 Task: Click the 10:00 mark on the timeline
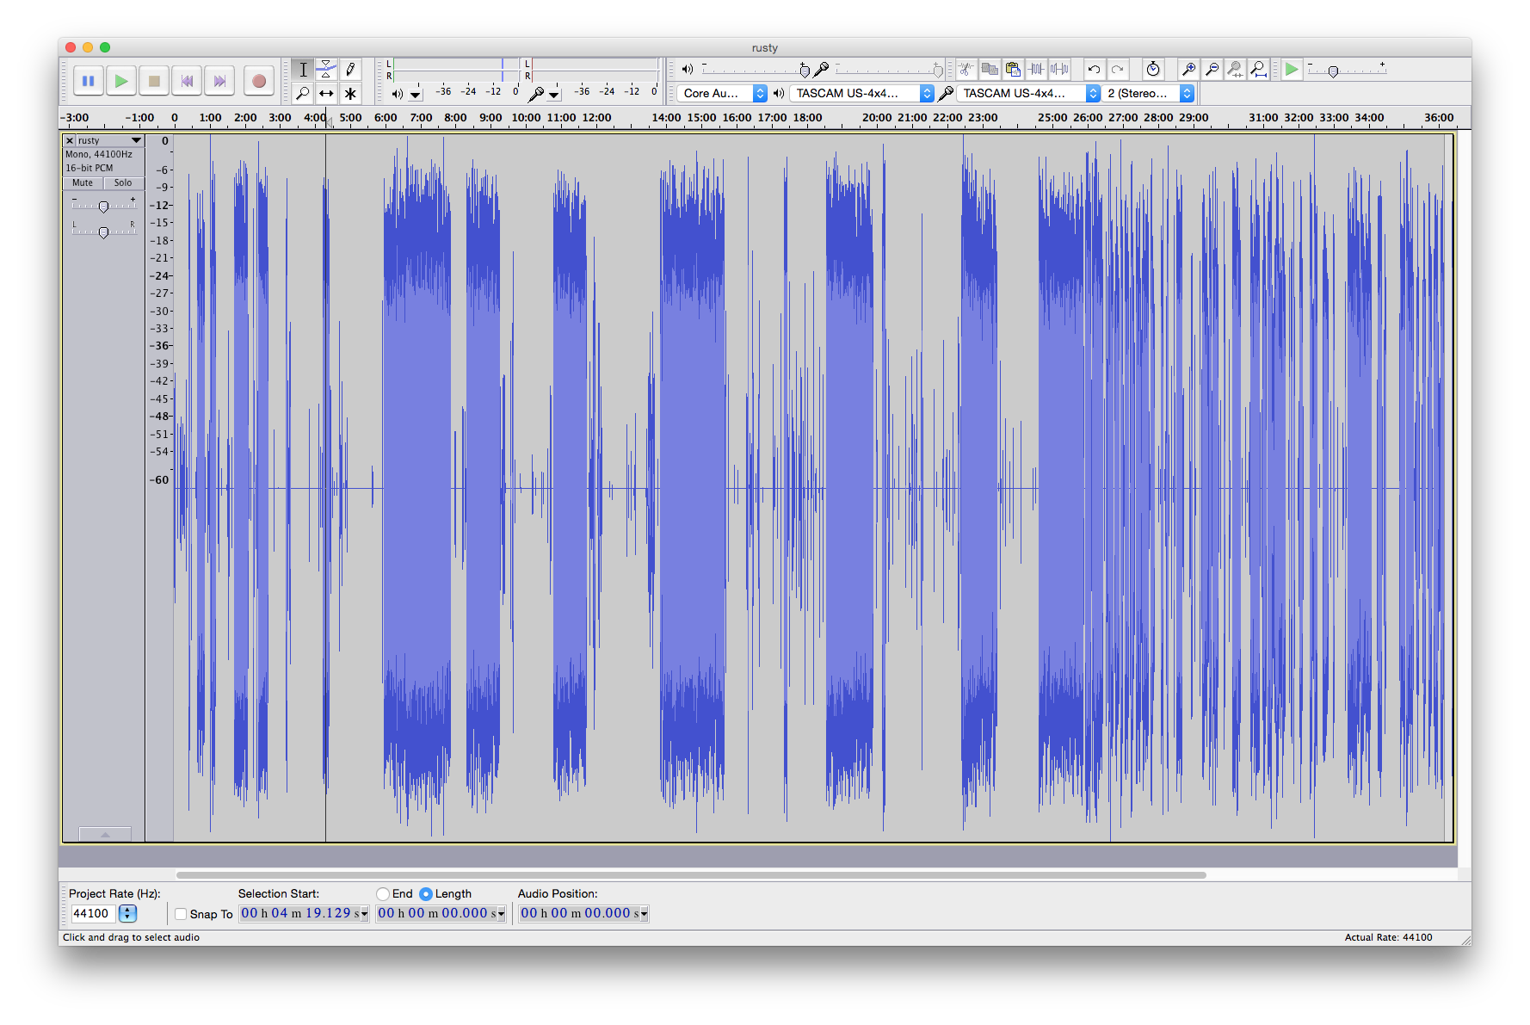coord(526,118)
